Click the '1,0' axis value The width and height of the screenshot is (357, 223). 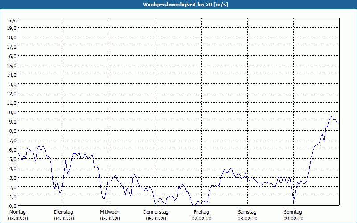pos(13,196)
